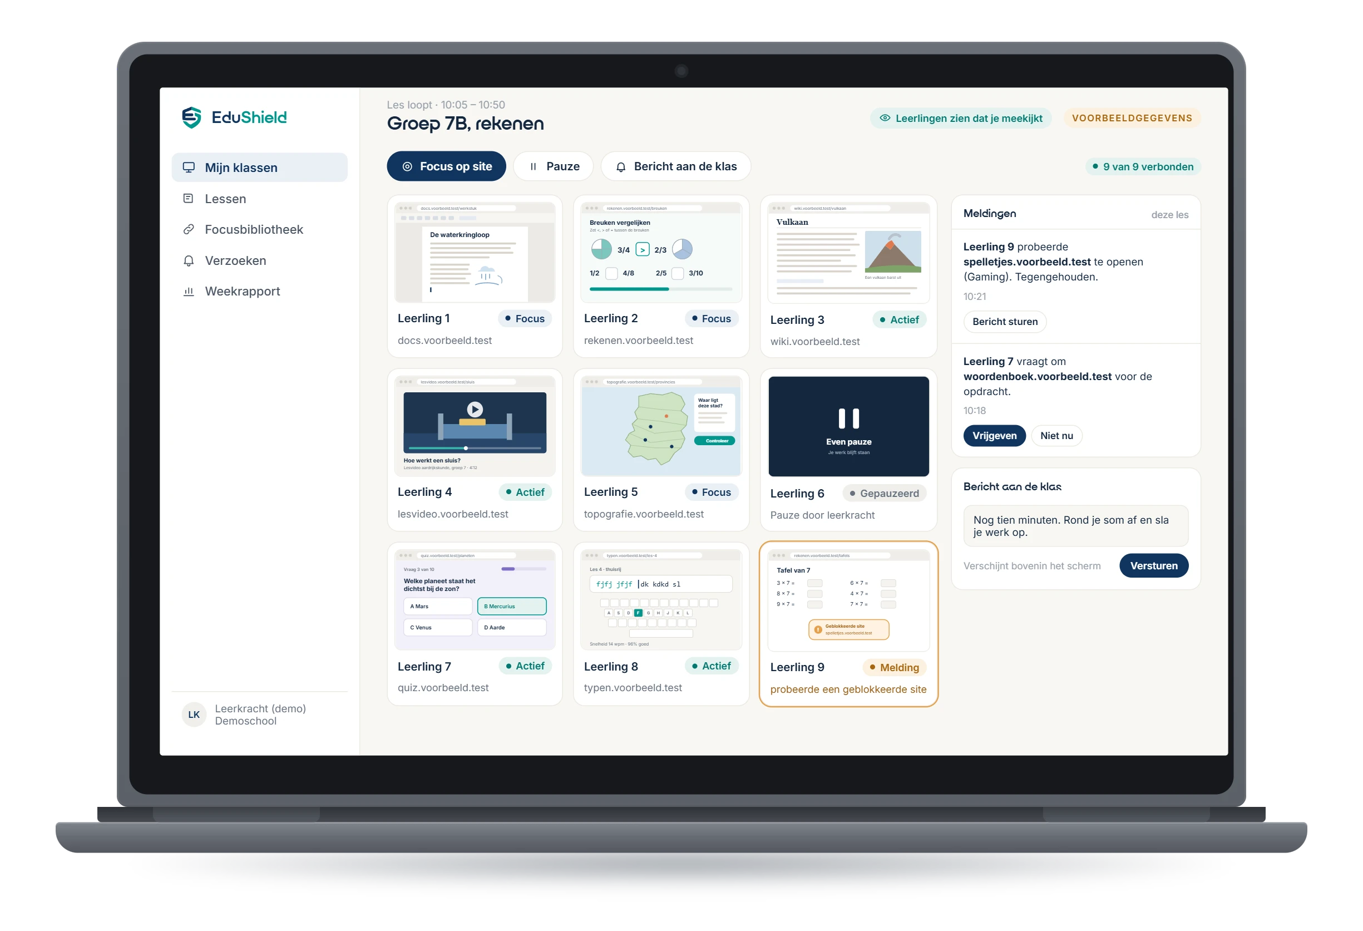
Task: Click the LK teacher avatar
Action: coord(194,715)
